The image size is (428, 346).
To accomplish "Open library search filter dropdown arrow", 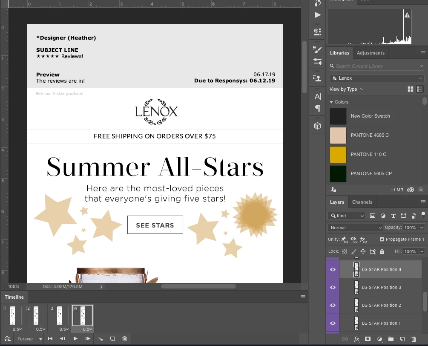I will (422, 66).
